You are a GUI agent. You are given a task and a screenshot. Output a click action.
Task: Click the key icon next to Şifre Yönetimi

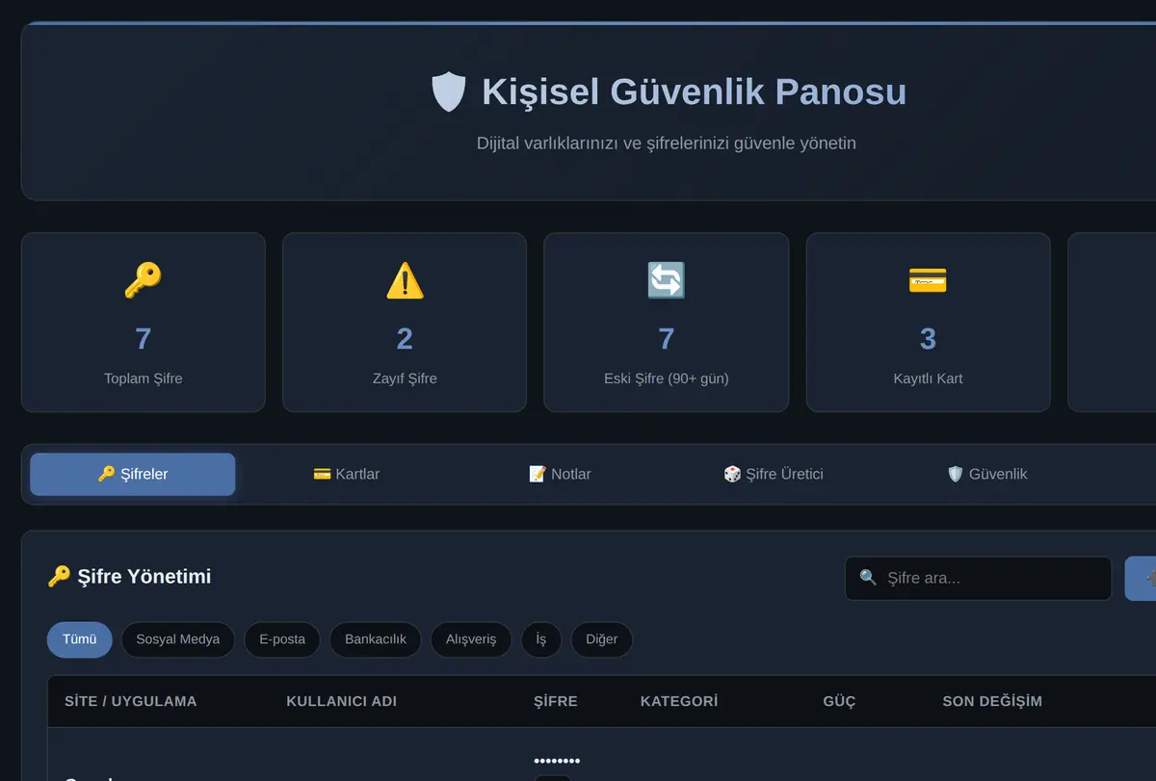(59, 577)
